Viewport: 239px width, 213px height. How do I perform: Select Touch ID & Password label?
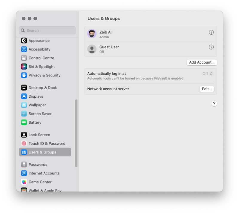(x=47, y=143)
